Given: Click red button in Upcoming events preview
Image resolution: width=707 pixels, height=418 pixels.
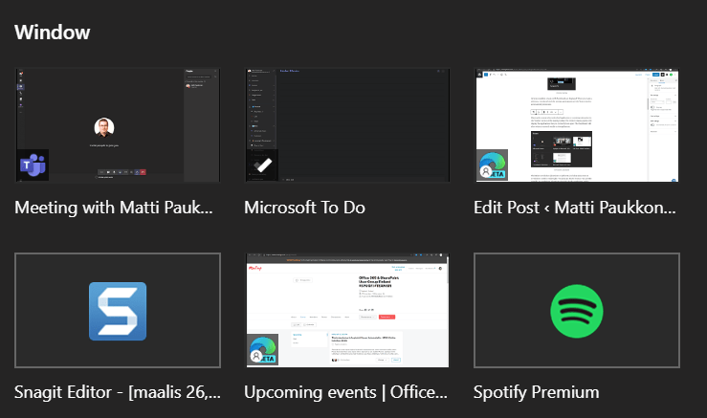Looking at the screenshot, I should [x=391, y=314].
